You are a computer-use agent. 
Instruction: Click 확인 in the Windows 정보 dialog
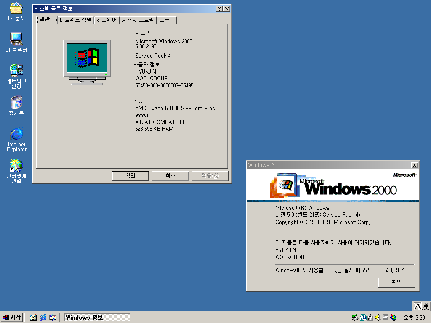click(396, 282)
